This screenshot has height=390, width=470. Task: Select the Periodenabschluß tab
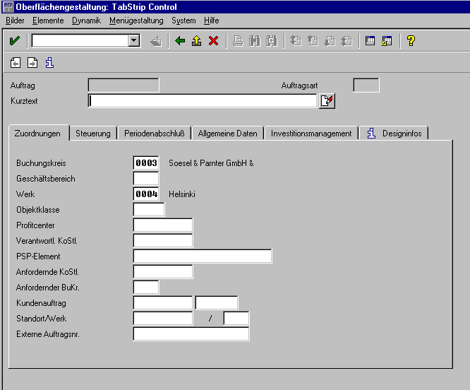point(155,134)
